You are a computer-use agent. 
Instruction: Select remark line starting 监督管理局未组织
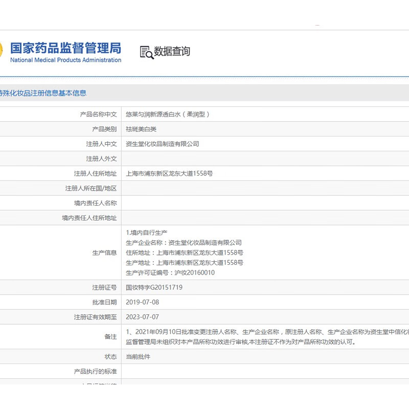point(241,342)
